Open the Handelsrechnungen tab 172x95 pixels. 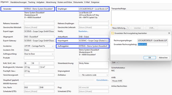coord(18,2)
